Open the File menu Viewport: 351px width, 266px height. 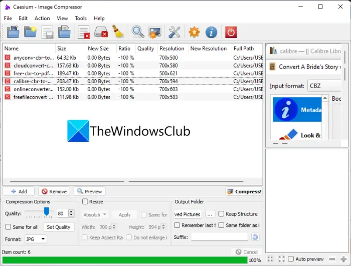click(x=8, y=19)
